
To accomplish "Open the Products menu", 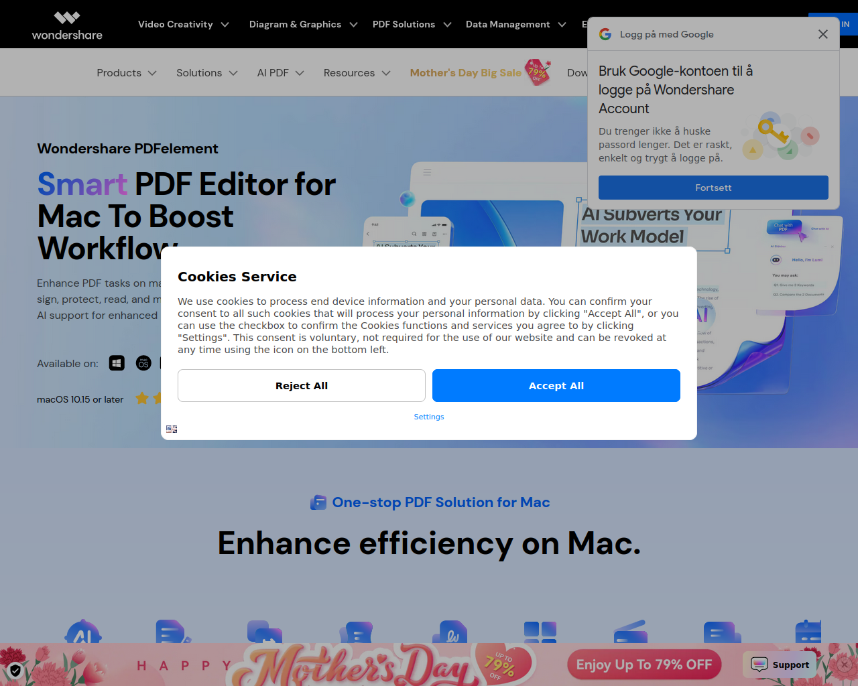I will pyautogui.click(x=119, y=72).
